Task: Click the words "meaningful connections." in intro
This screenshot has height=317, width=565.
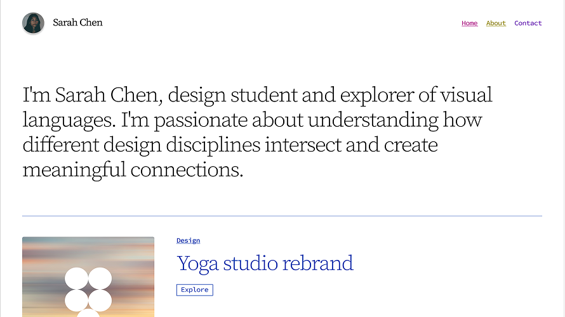Action: click(133, 169)
